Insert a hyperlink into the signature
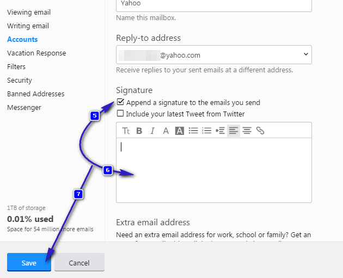The width and height of the screenshot is (343, 278). click(260, 131)
